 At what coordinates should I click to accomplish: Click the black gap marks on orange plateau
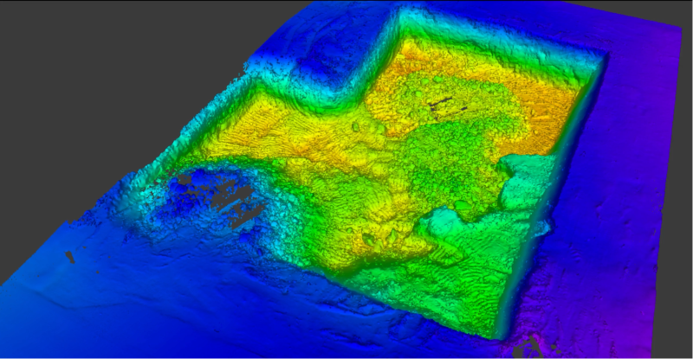coord(446,106)
